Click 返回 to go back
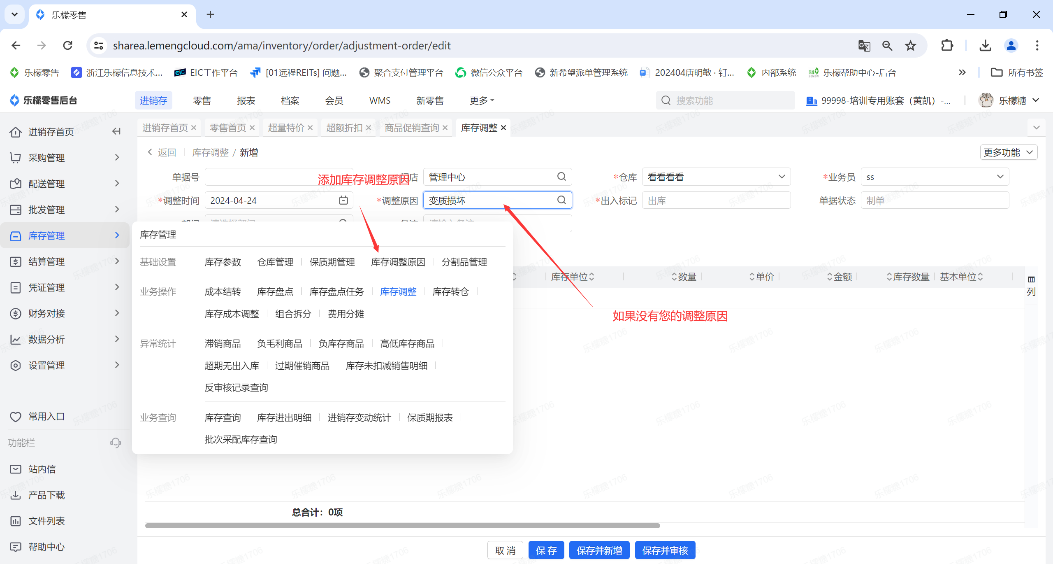 [x=162, y=153]
